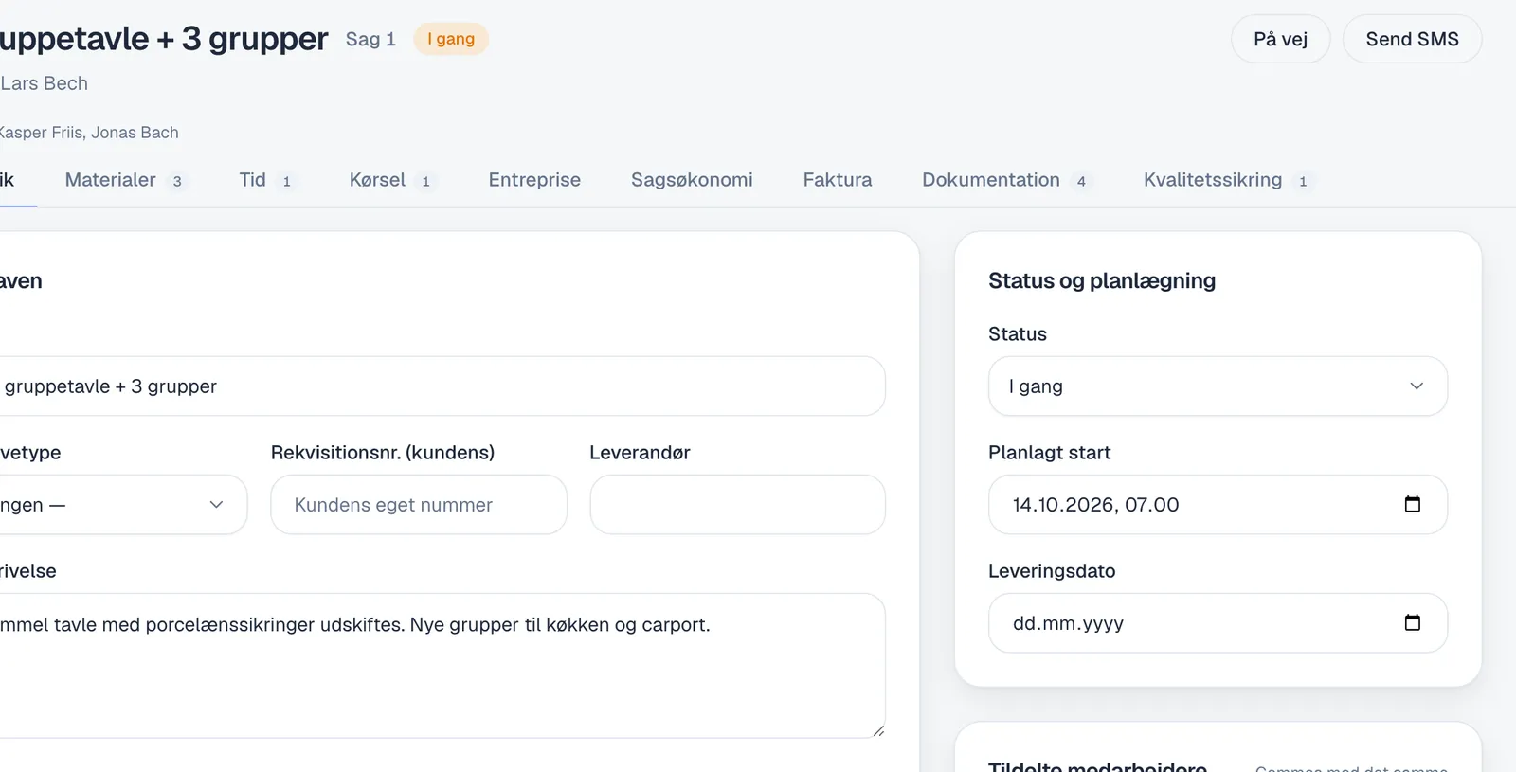Screen dimensions: 1516x772
Task: Click the Leveringsdato dd.mm.yyyy field
Action: [x=1218, y=622]
